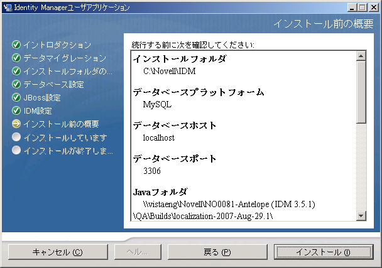This screenshot has width=382, height=268.
Task: Close the Identity Manager installer window
Action: click(373, 8)
